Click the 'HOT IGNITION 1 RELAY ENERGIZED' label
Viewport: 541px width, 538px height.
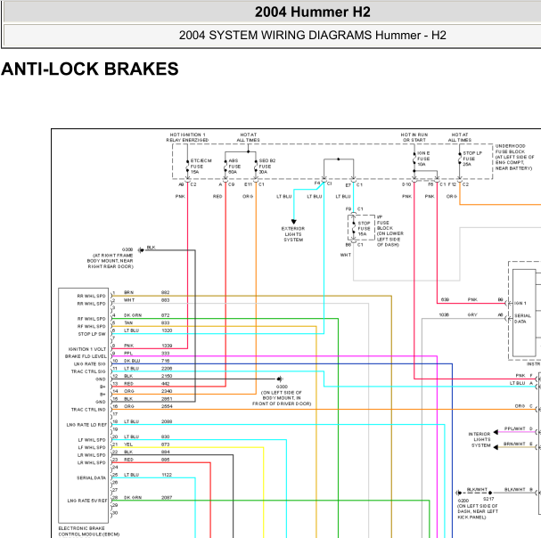click(x=187, y=137)
